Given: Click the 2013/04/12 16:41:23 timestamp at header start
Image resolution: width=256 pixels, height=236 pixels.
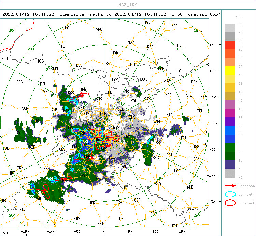Looking at the screenshot, I should tap(28, 14).
